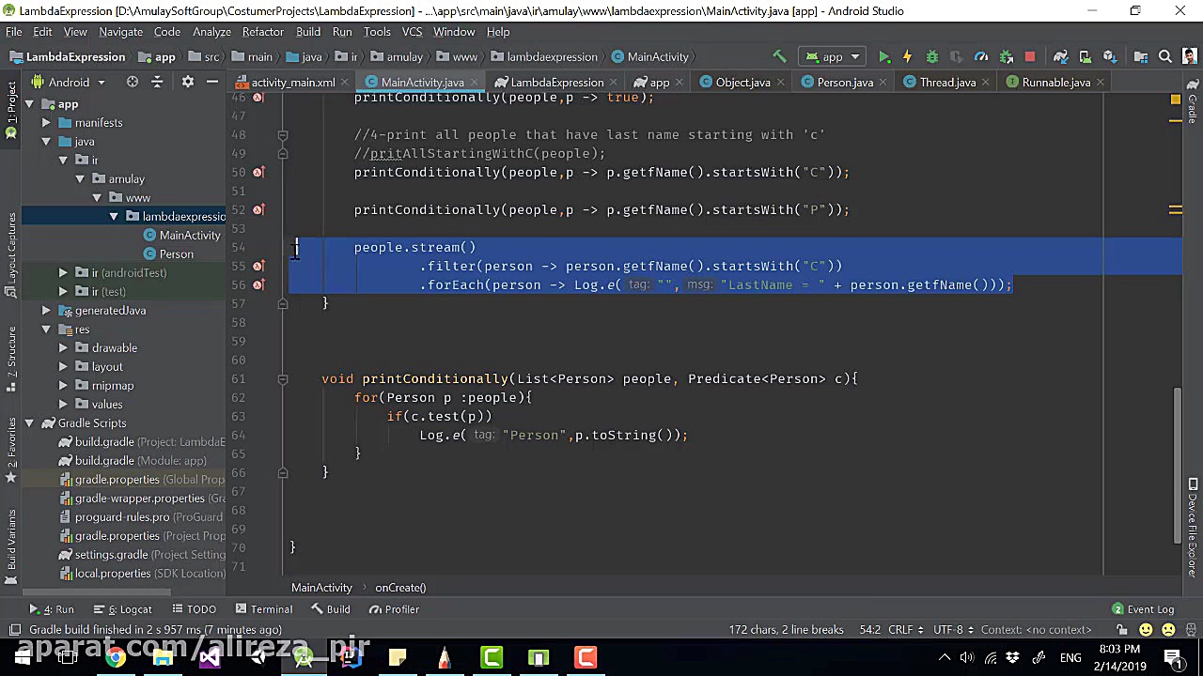Click the Make Project hammer icon
1203x676 pixels.
pos(779,56)
